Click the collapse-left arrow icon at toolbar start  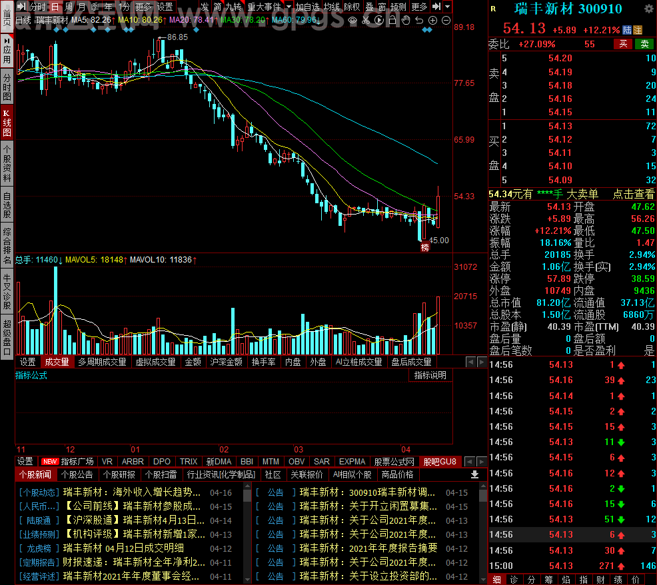21,6
